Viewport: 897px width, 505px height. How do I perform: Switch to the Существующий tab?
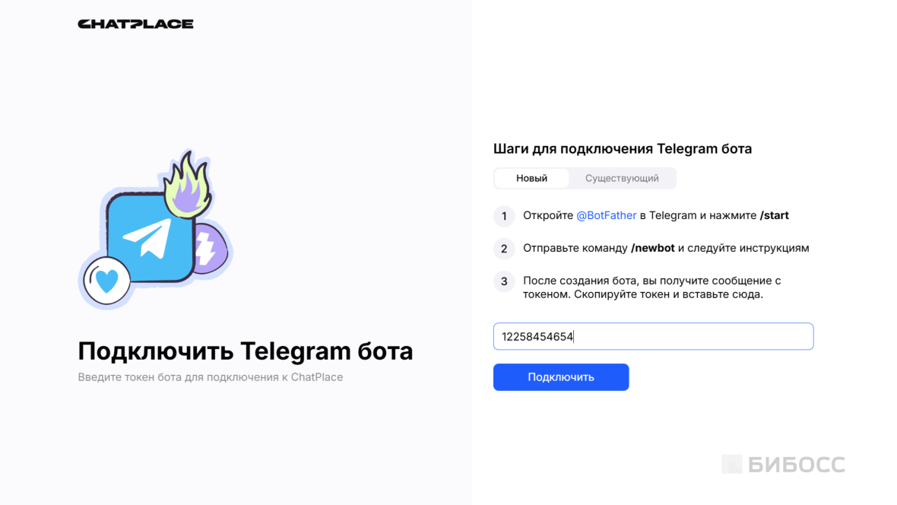pos(622,178)
